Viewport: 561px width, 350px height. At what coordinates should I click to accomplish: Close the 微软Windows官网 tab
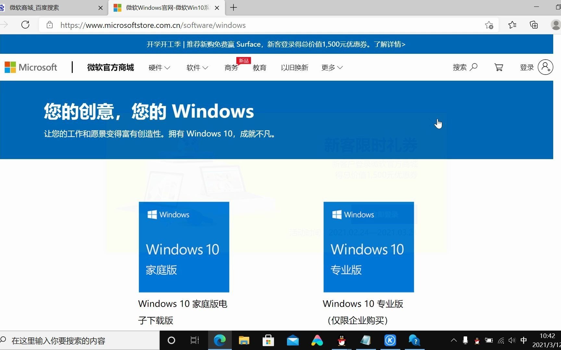click(x=217, y=8)
